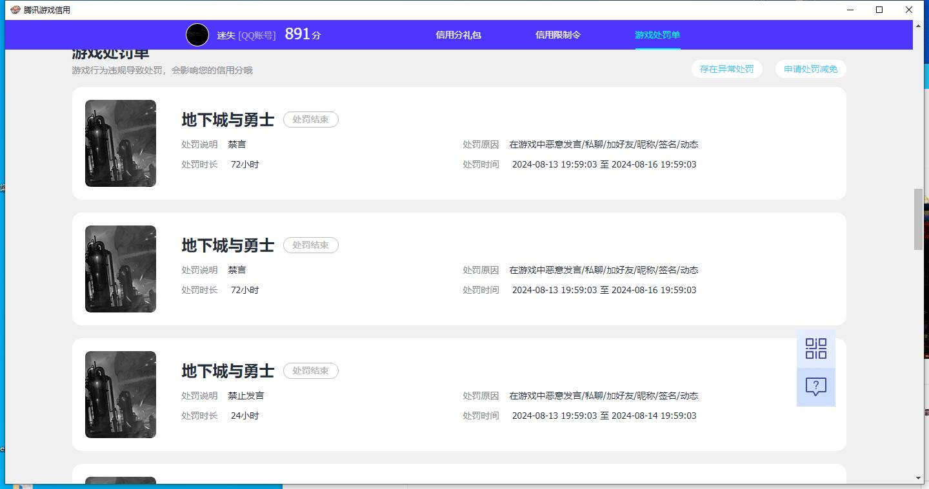Click the 申请处罚减免 button

pyautogui.click(x=810, y=69)
